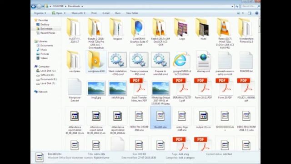Click Print in the toolbar

click(x=94, y=13)
